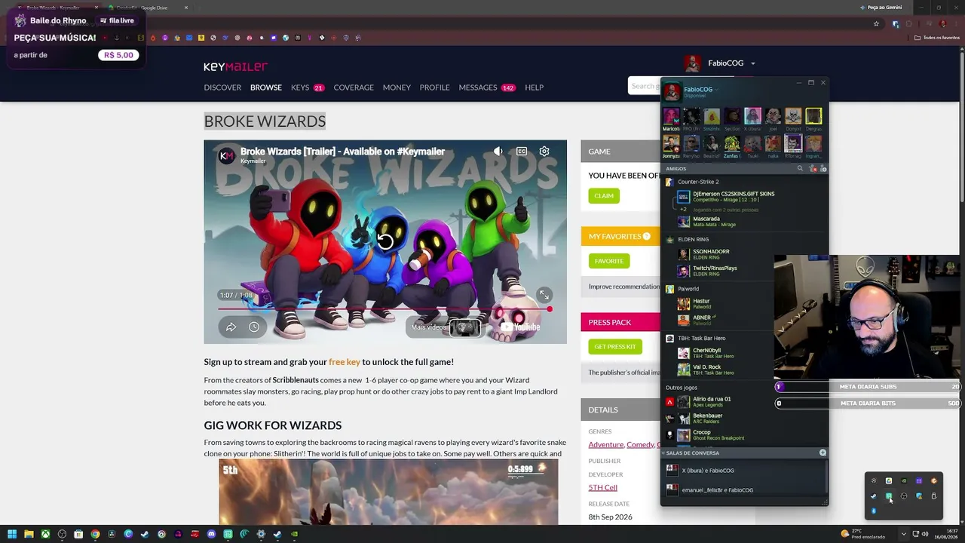The height and width of the screenshot is (543, 965).
Task: Open MESSAGES with 142 badge
Action: click(487, 87)
